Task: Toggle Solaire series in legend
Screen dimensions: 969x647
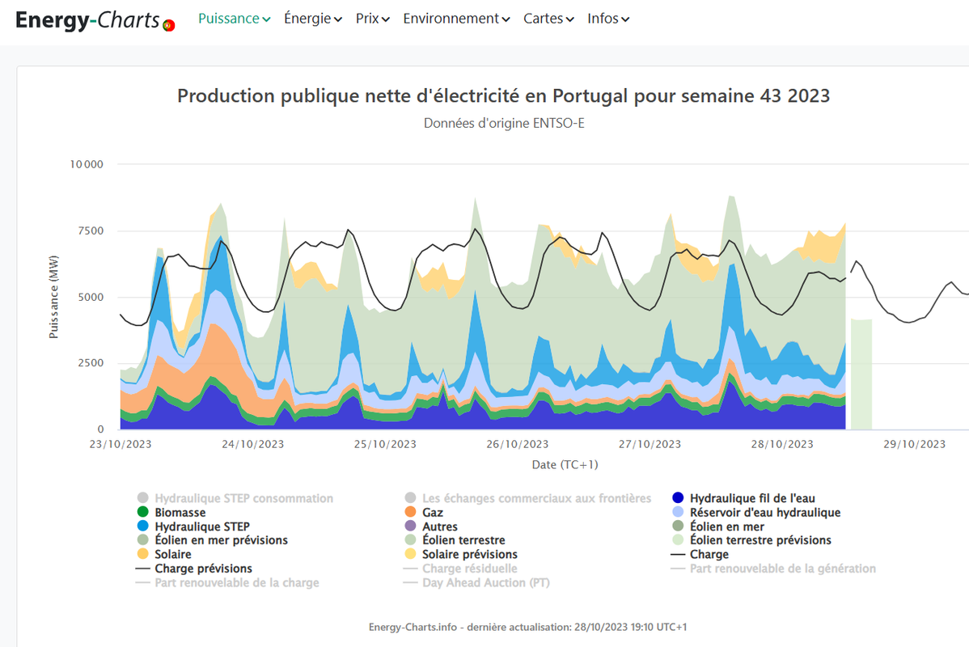Action: pyautogui.click(x=164, y=554)
